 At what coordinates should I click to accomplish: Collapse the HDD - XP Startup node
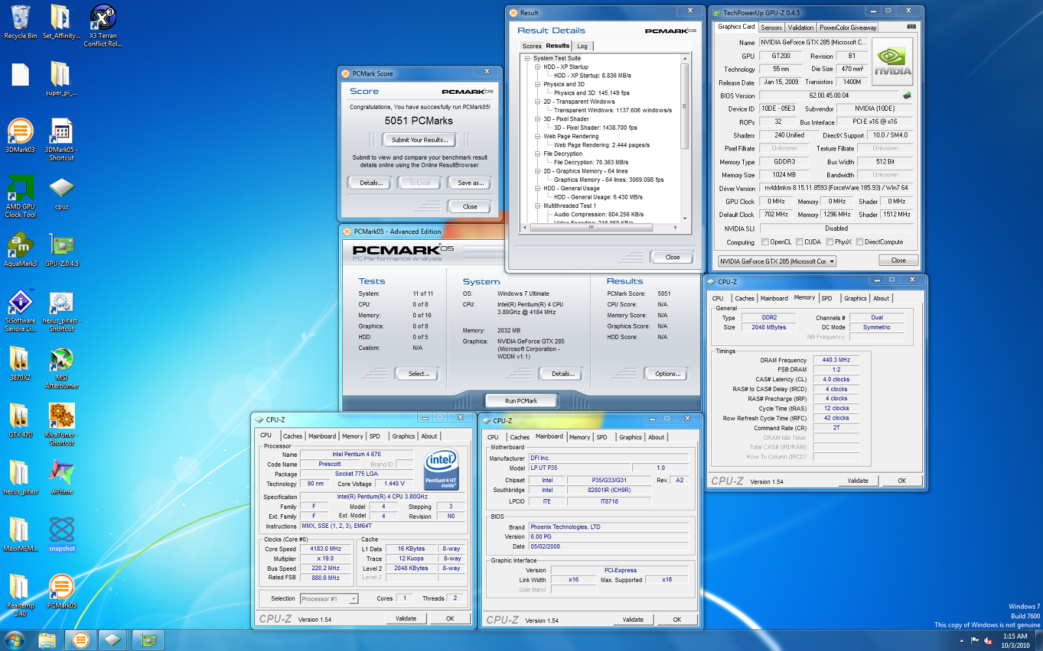coord(538,67)
